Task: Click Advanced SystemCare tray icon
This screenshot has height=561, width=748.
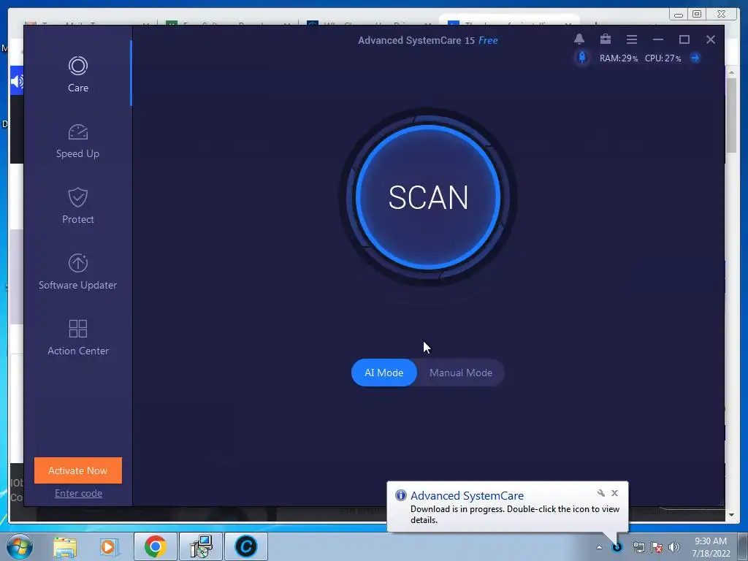Action: (617, 547)
